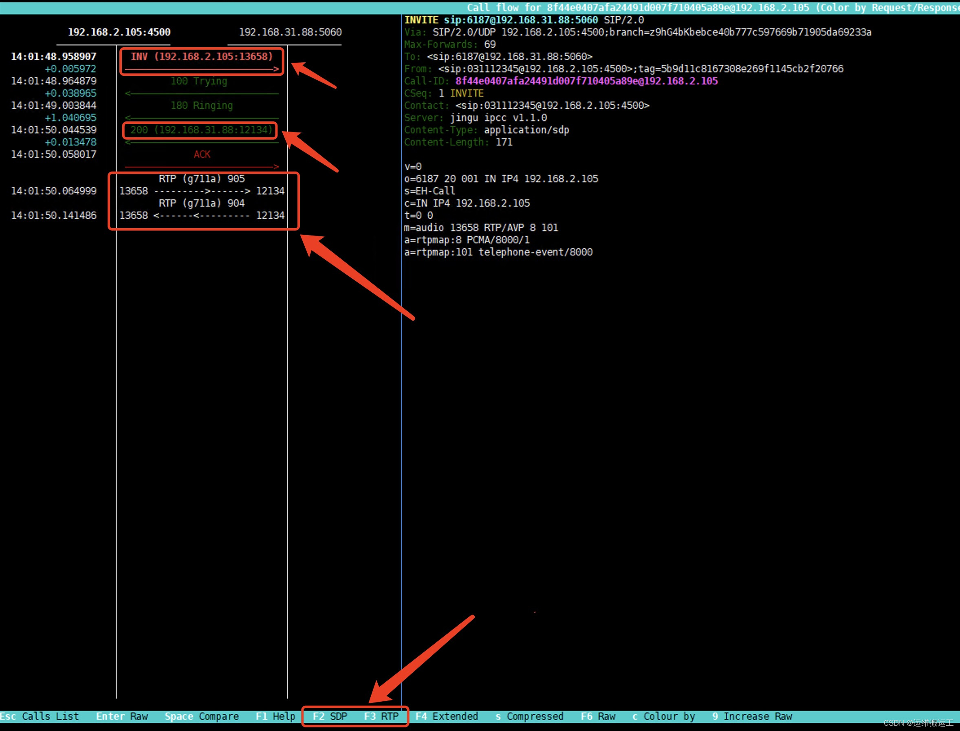960x731 pixels.
Task: Click F4 Extended flow option
Action: (x=447, y=716)
